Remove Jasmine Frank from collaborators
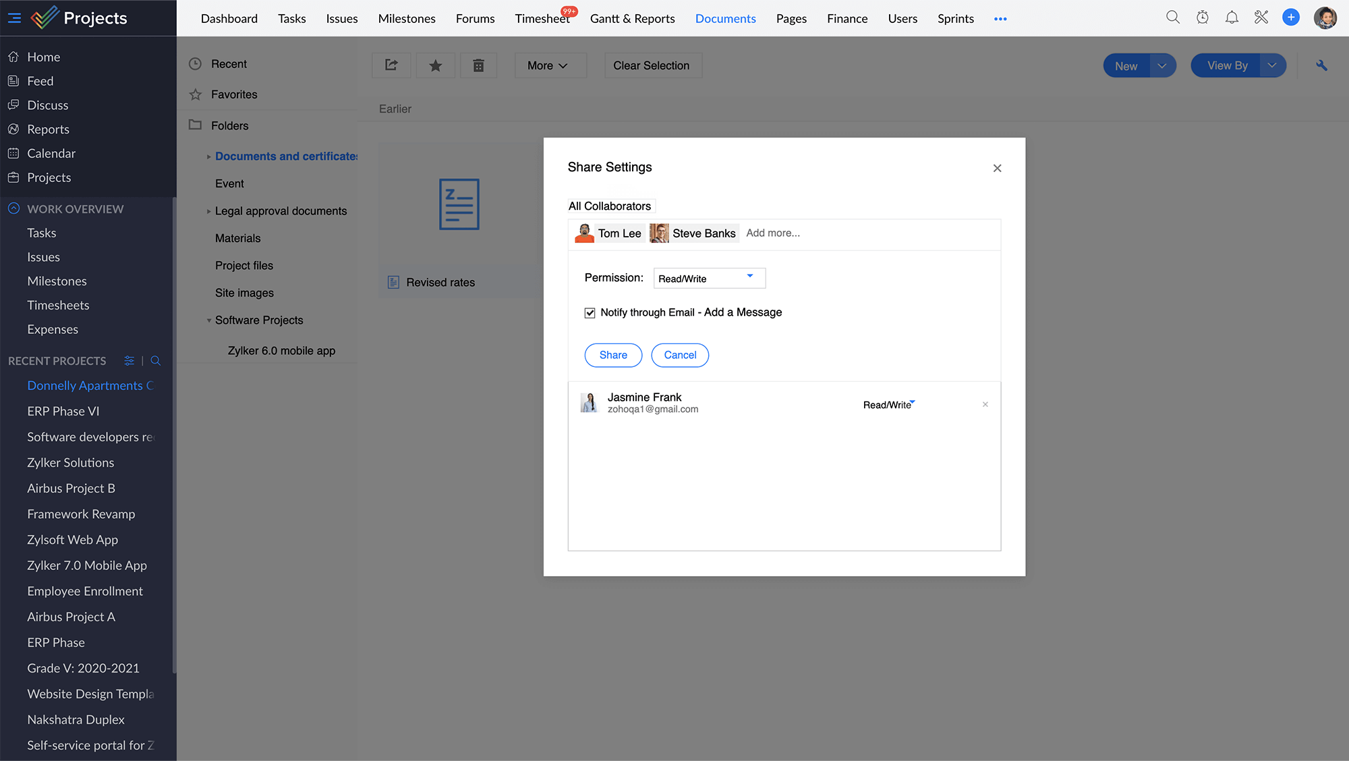This screenshot has width=1349, height=761. tap(985, 404)
